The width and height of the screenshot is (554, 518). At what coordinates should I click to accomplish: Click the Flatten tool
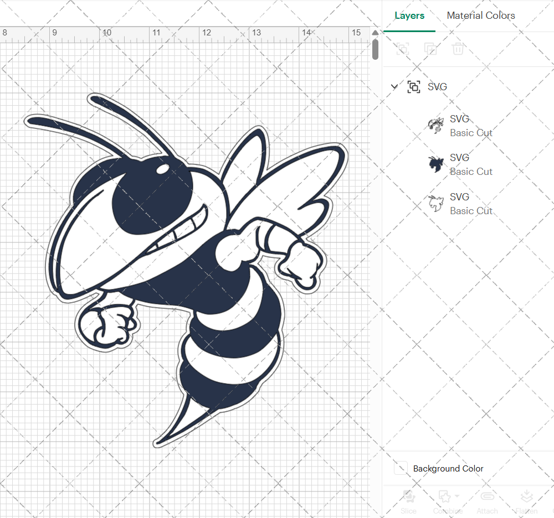(526, 502)
